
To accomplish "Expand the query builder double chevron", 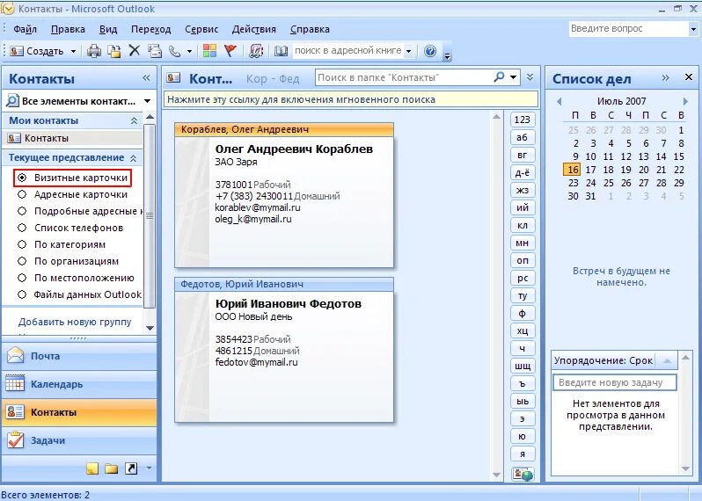I will [x=530, y=77].
